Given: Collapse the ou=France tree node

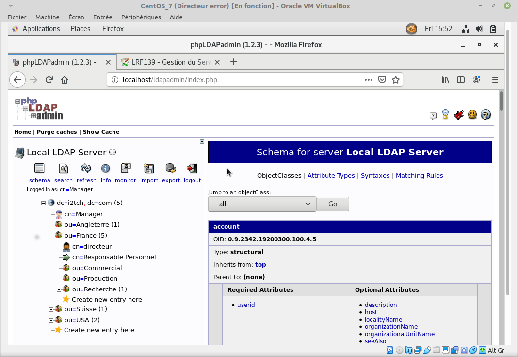Looking at the screenshot, I should 51,236.
